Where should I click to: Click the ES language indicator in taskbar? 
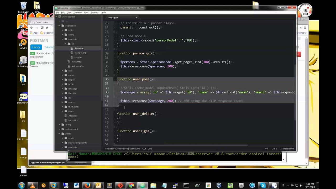pos(283,185)
